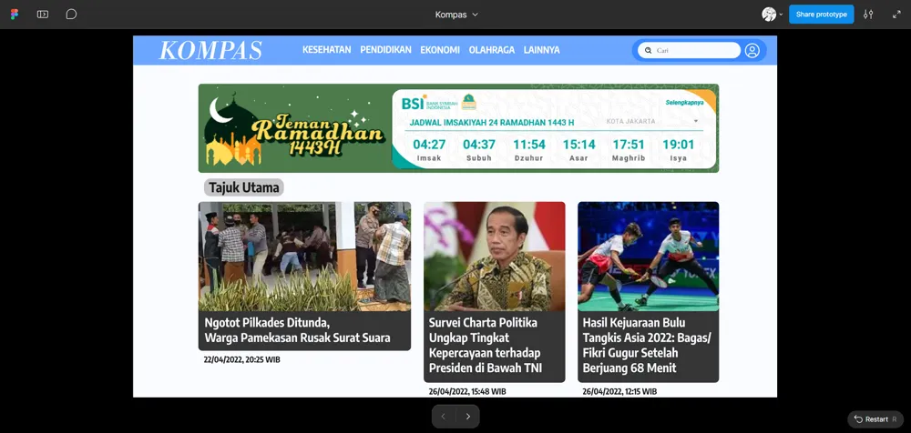Image resolution: width=911 pixels, height=433 pixels.
Task: Click the user avatar in Figma toolbar
Action: (x=769, y=15)
